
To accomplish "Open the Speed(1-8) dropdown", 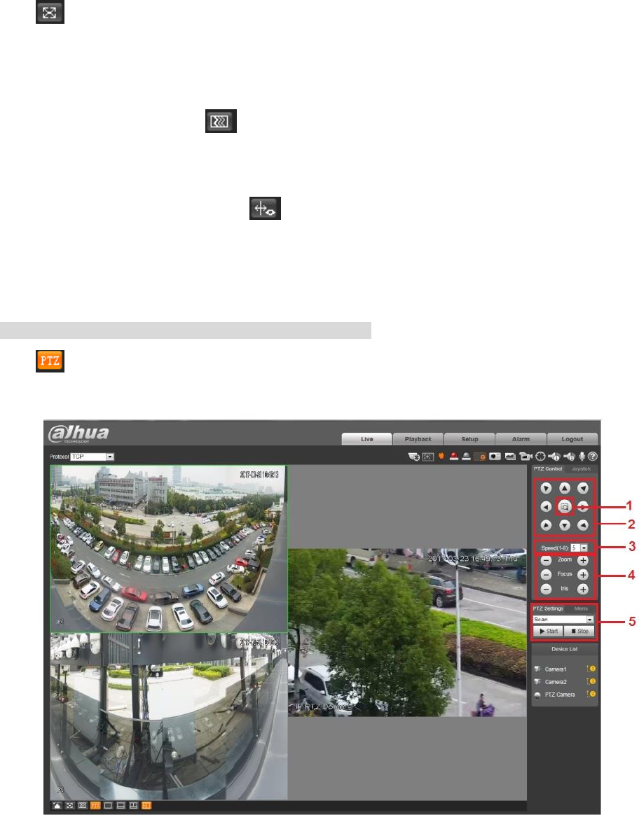I will [x=579, y=548].
